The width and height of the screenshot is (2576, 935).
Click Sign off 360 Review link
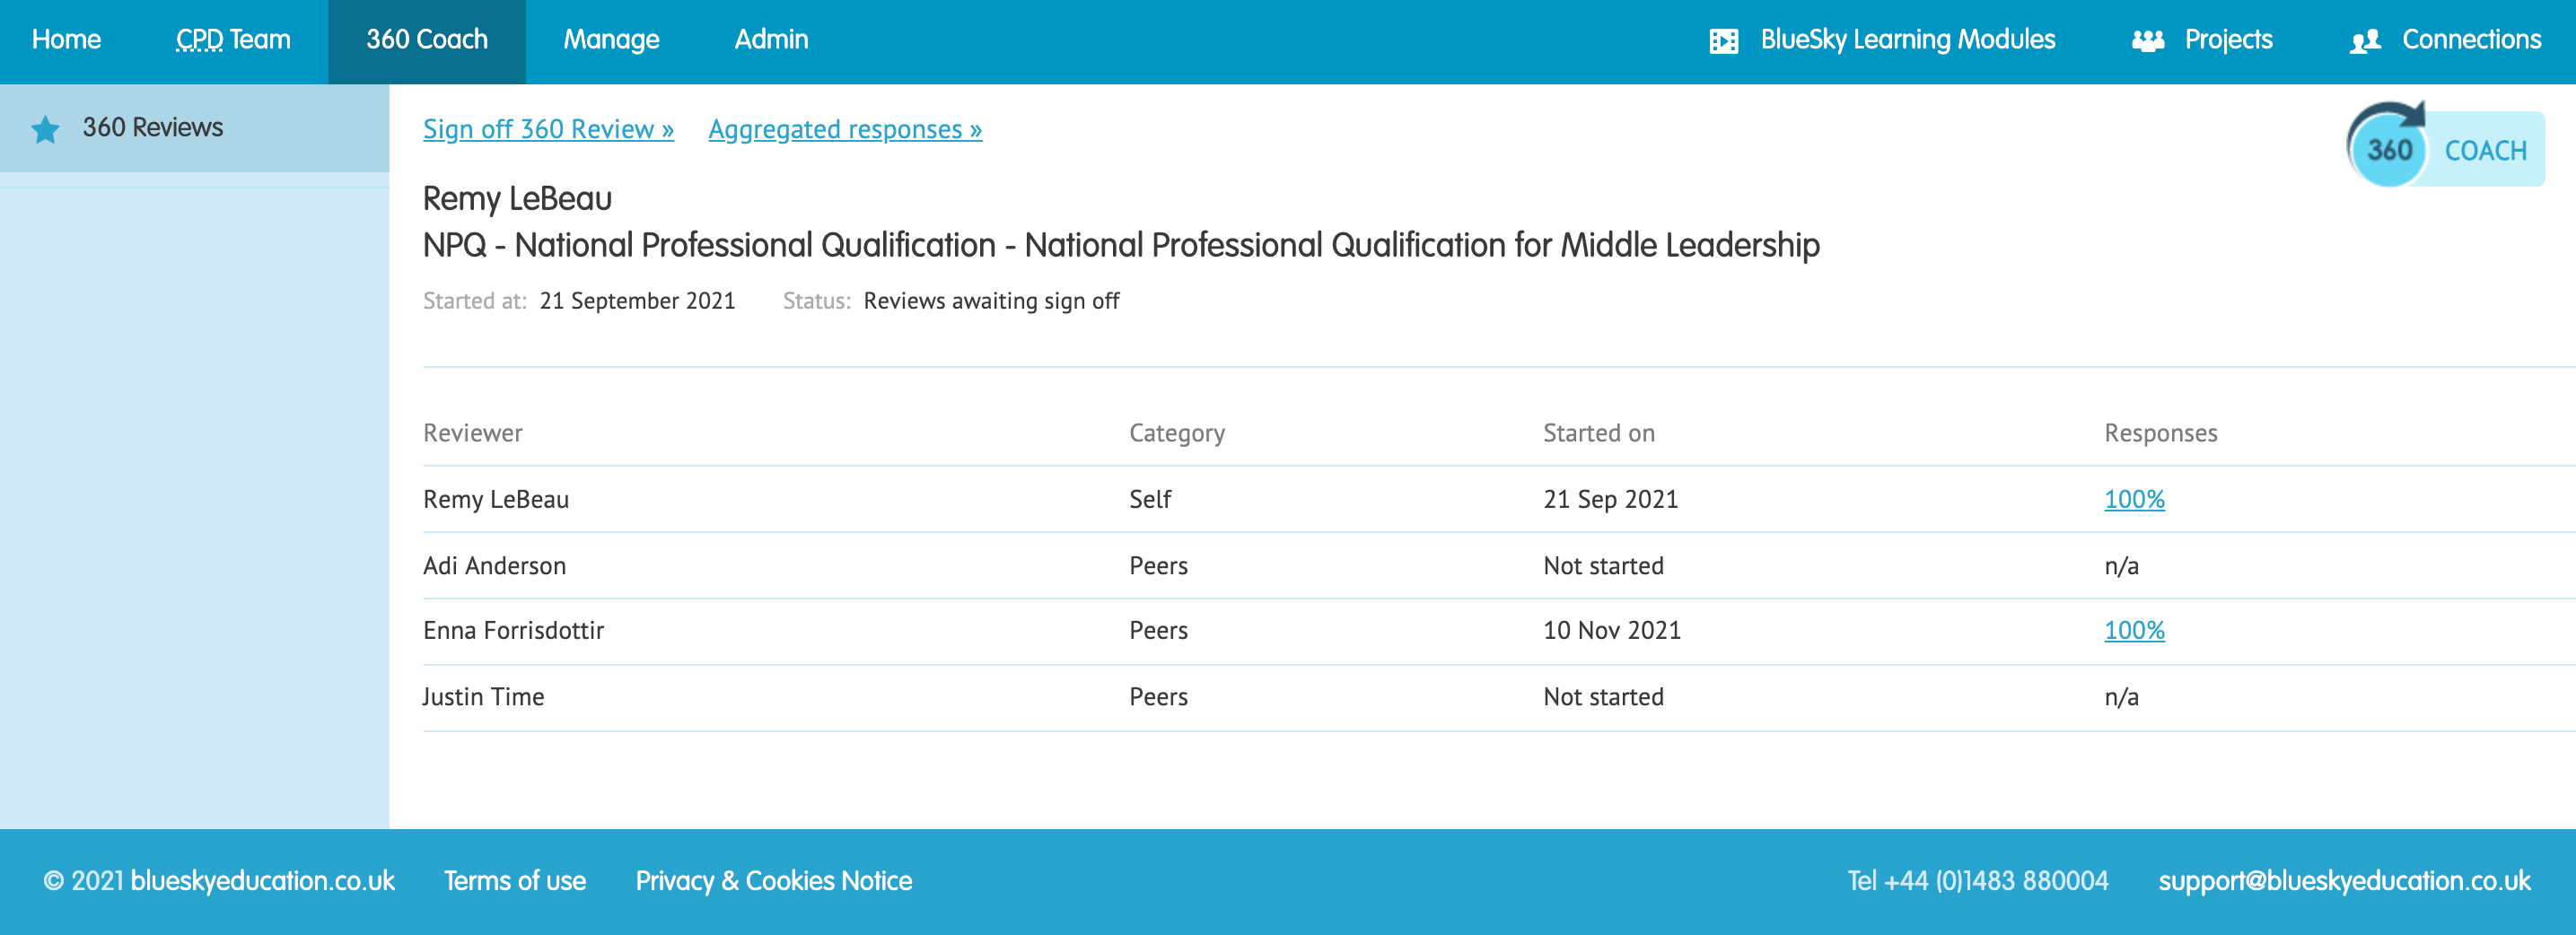[x=548, y=129]
